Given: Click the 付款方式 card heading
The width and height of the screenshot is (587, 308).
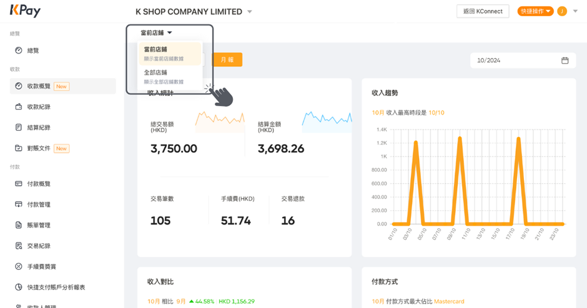Looking at the screenshot, I should tap(385, 282).
